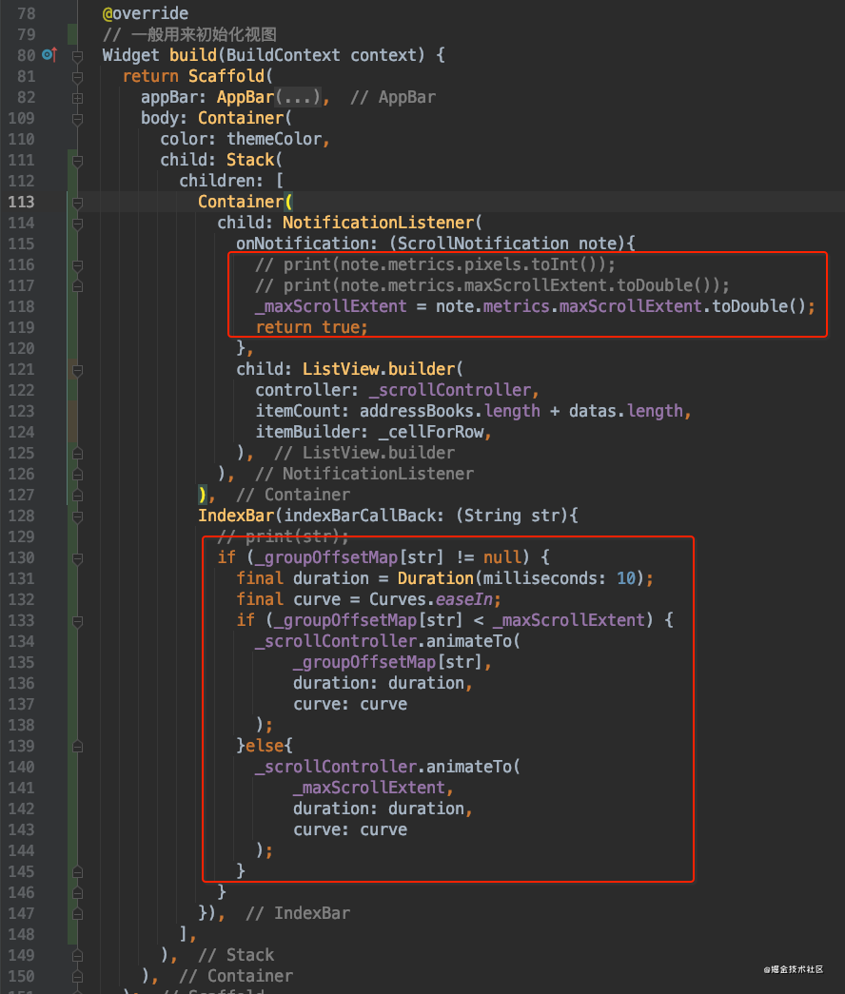The image size is (845, 994).
Task: Collapse the if _groupOffsetMap fold on line 130
Action: pos(77,558)
